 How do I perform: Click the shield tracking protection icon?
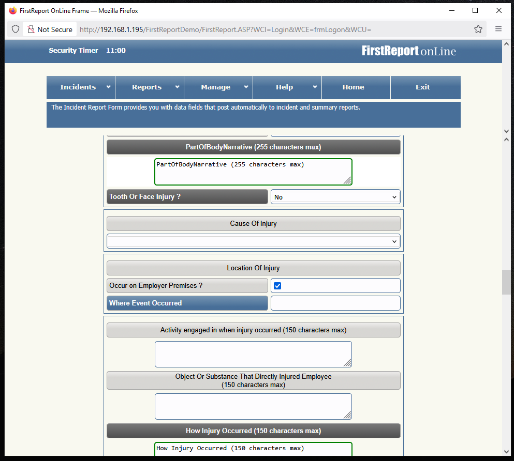16,29
